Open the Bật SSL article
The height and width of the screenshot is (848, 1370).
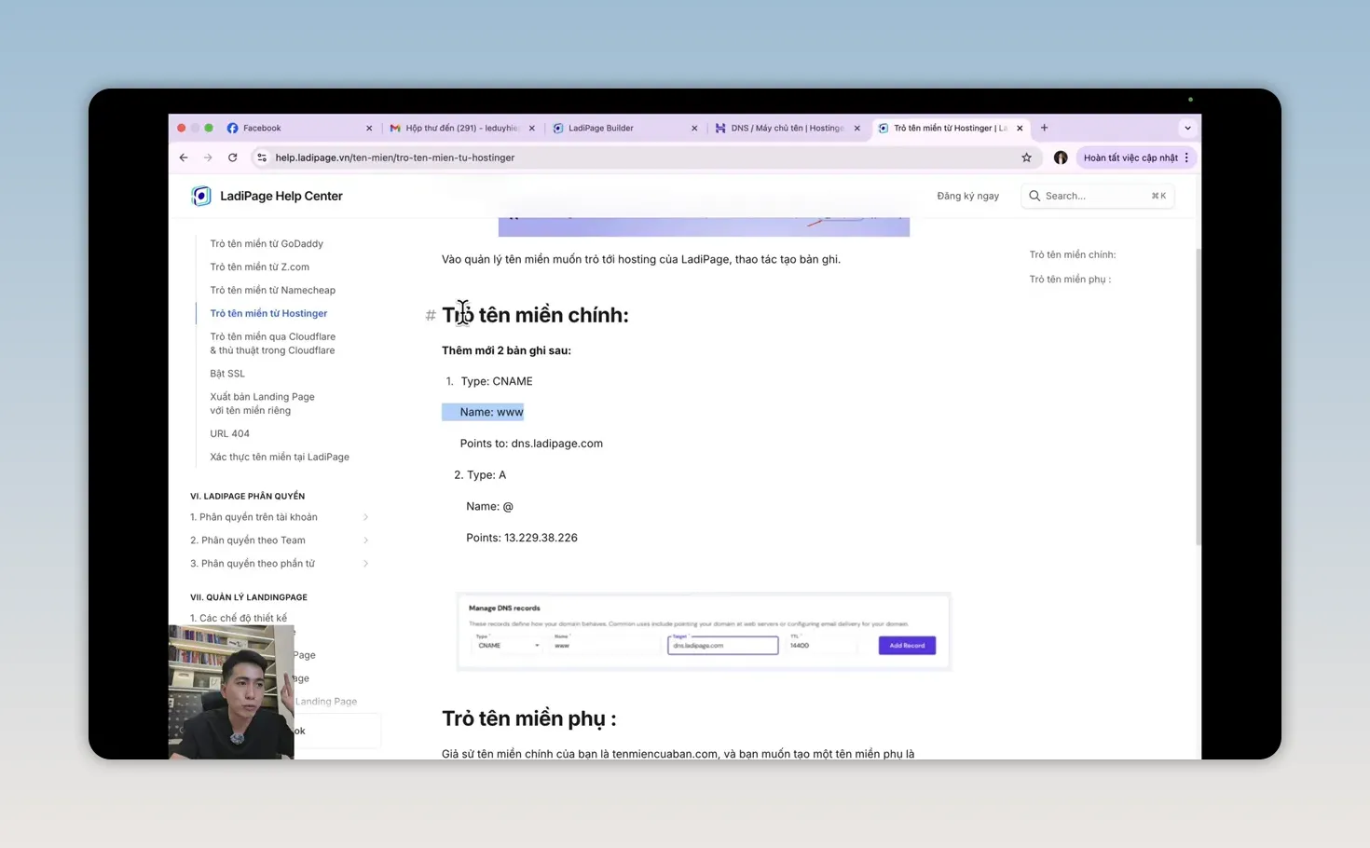coord(227,374)
